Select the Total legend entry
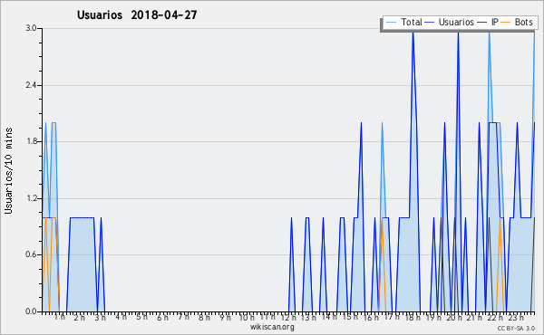Screen dimensions: 544x335 pyautogui.click(x=403, y=22)
